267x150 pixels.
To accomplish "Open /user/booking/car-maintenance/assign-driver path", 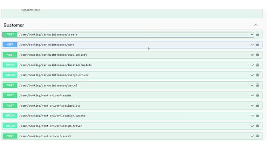I will point(54,75).
